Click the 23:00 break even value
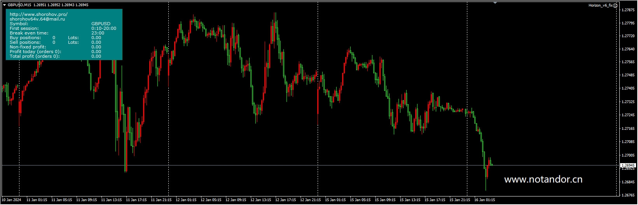Image resolution: width=638 pixels, height=205 pixels. [x=98, y=33]
